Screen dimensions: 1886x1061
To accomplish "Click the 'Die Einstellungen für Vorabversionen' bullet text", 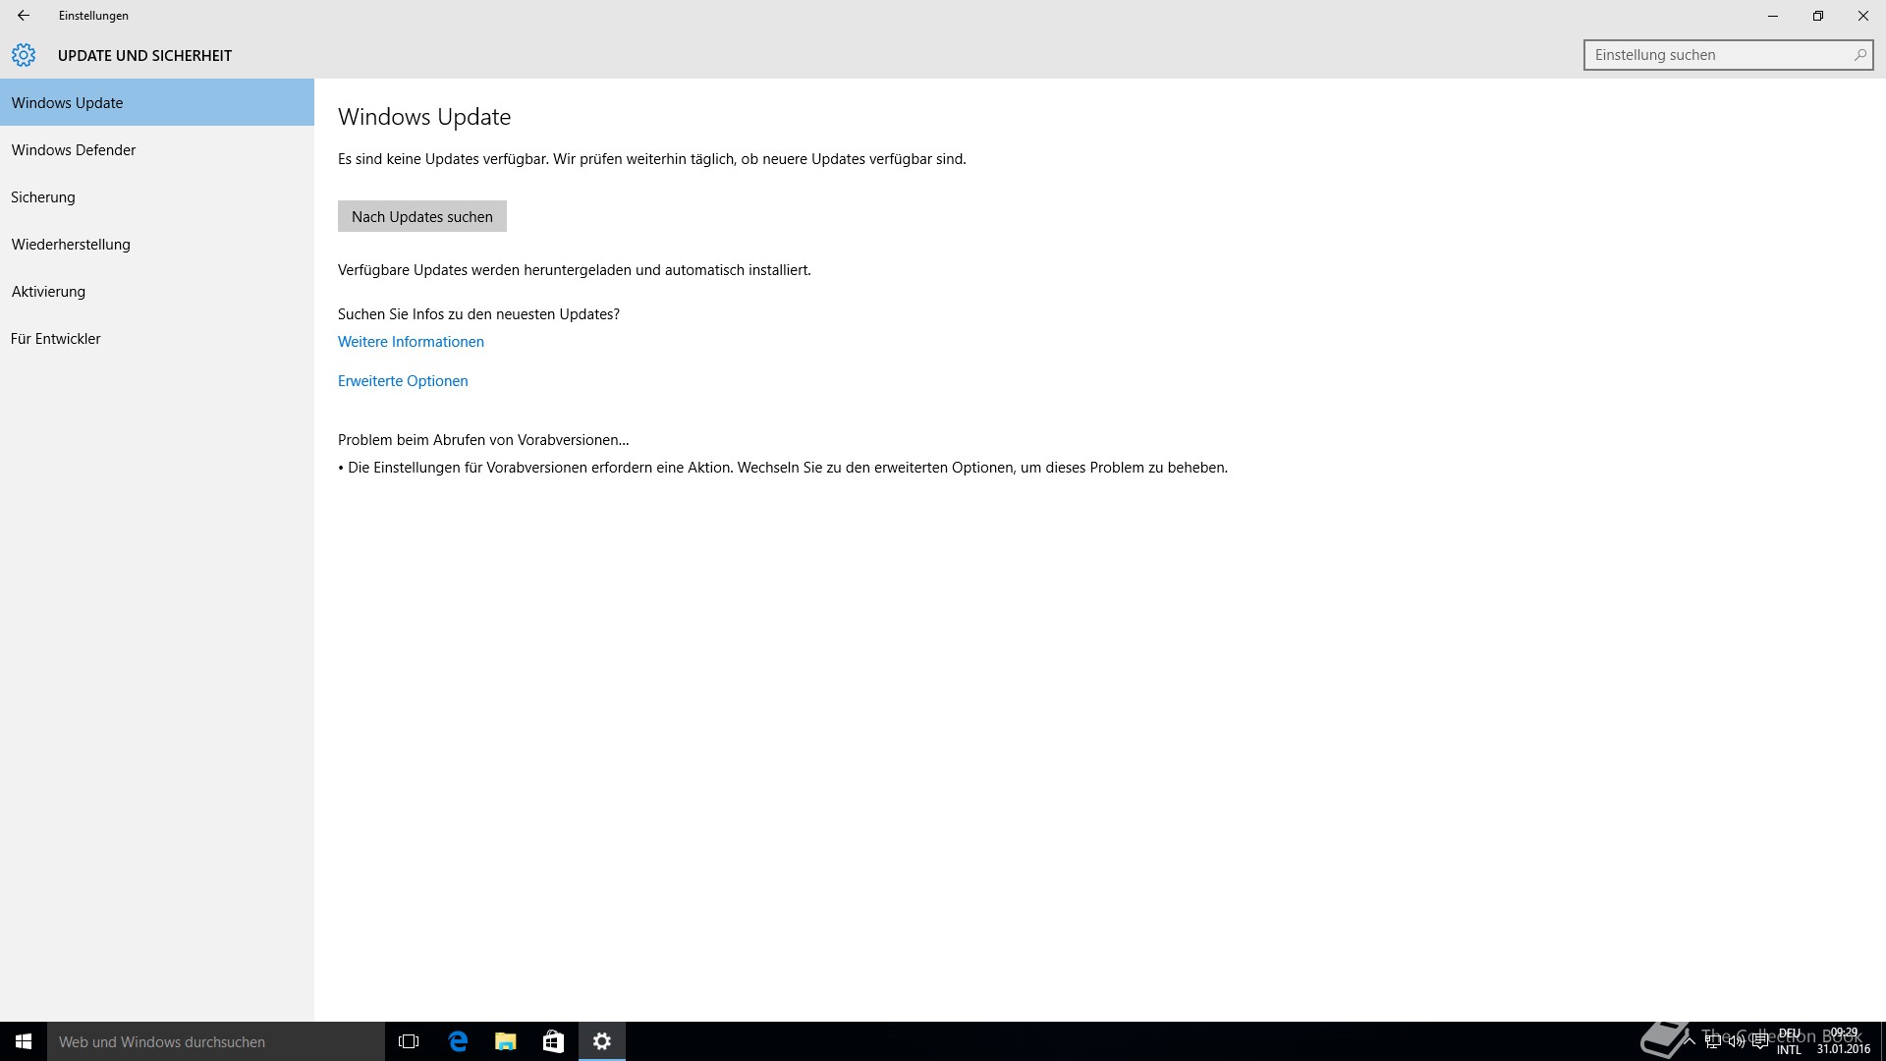I will [783, 468].
